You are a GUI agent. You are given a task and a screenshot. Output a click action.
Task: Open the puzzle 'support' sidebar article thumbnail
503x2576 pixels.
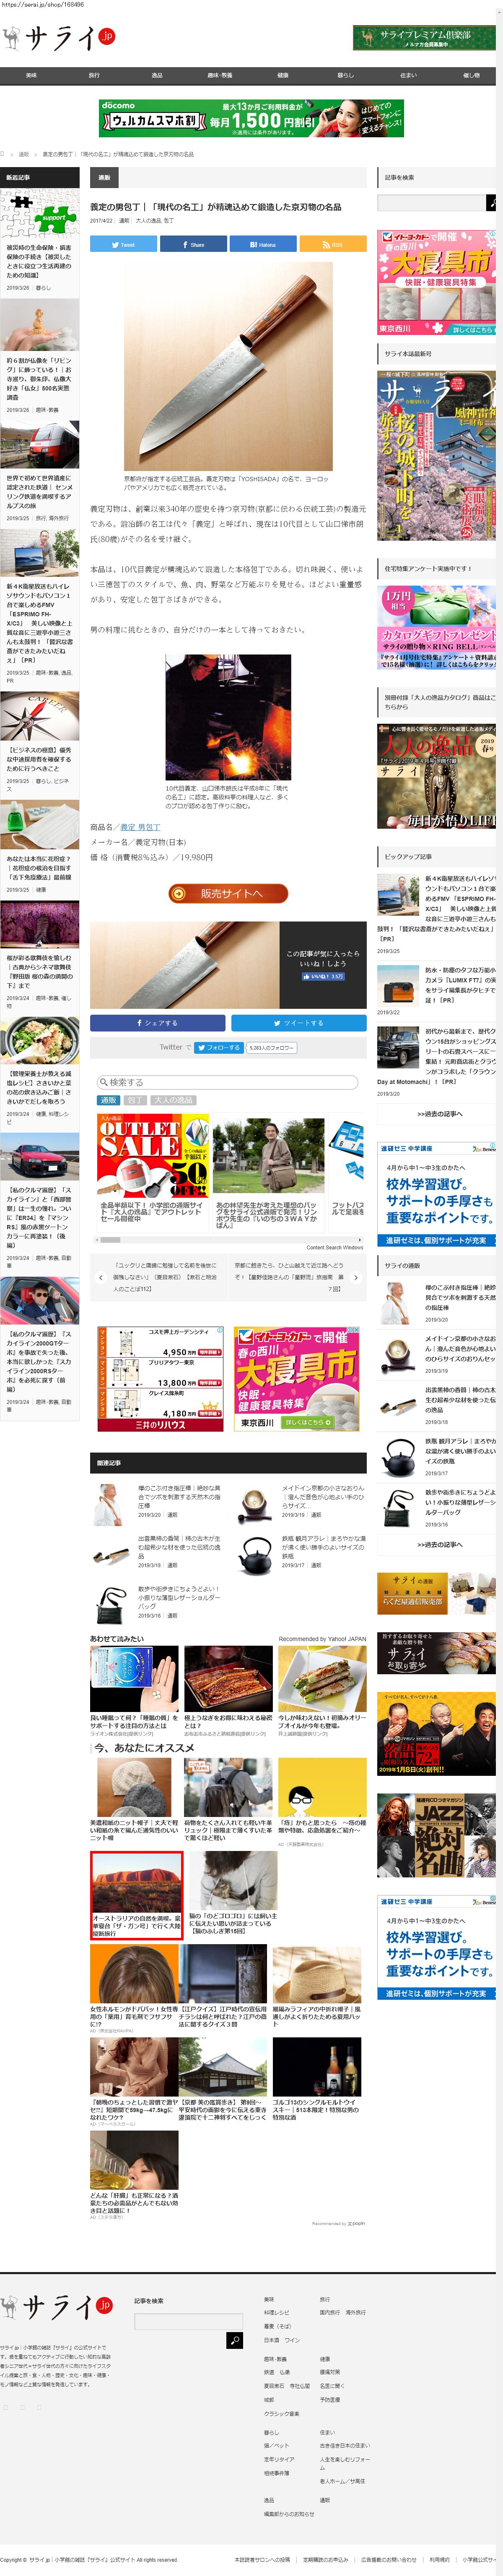coord(40,213)
